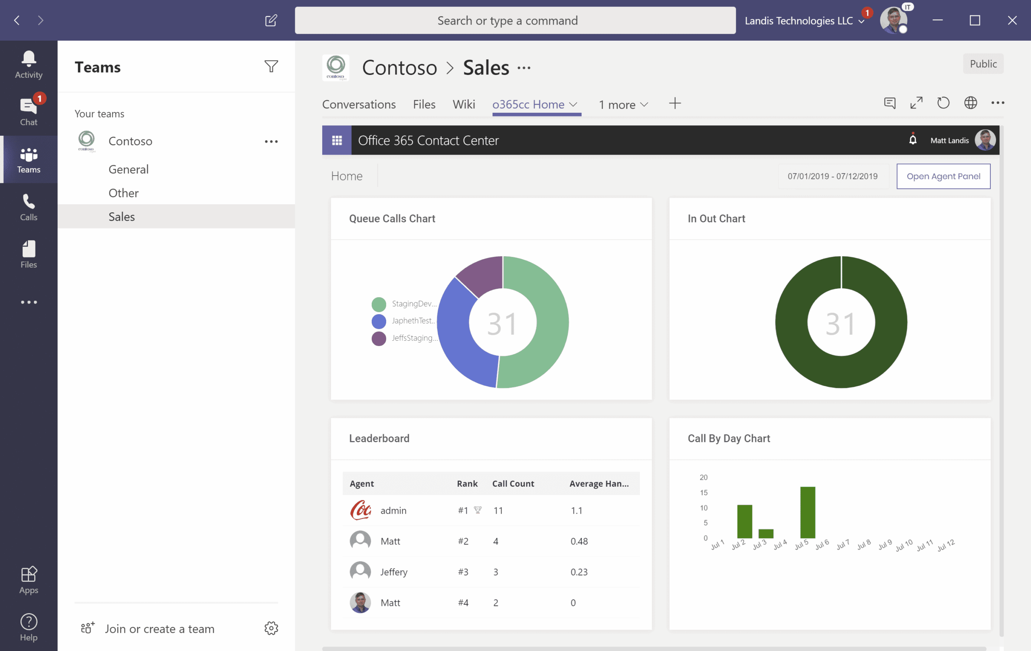Screen dimensions: 1031x651
Task: Switch to the Wiki tab
Action: click(x=464, y=104)
